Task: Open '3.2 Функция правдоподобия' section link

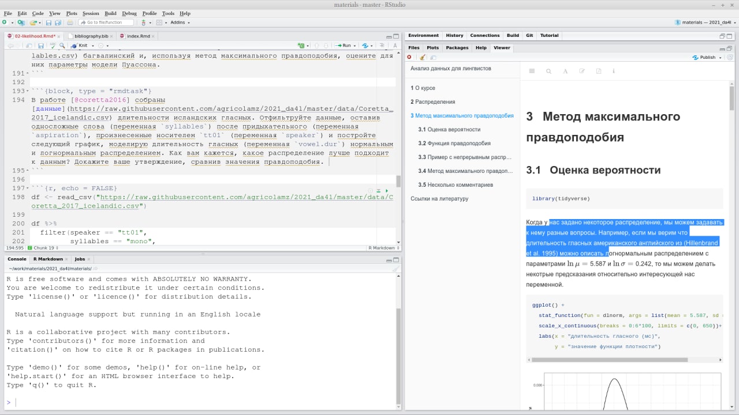Action: pos(454,144)
